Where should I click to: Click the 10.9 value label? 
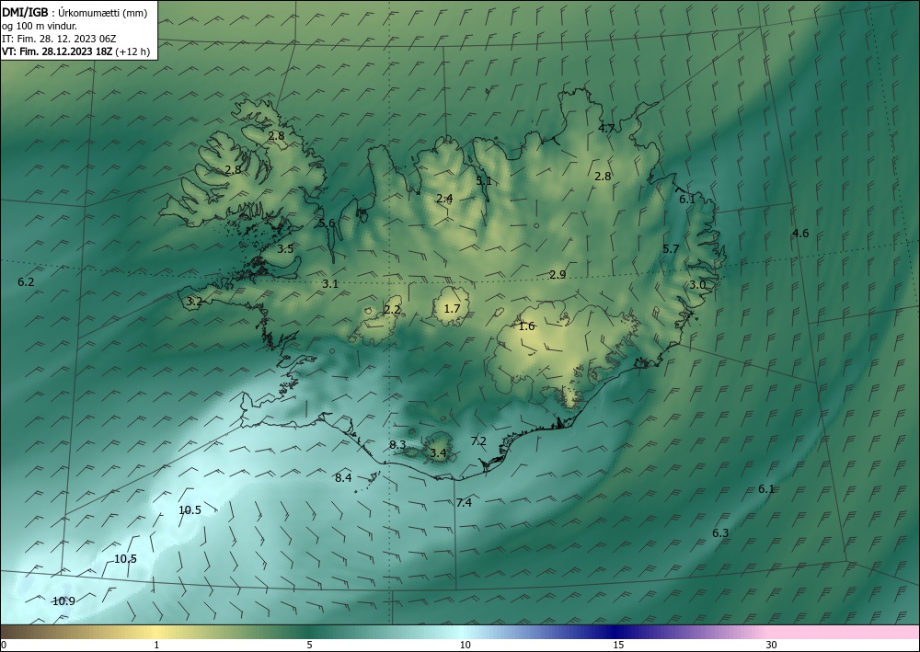click(x=63, y=601)
